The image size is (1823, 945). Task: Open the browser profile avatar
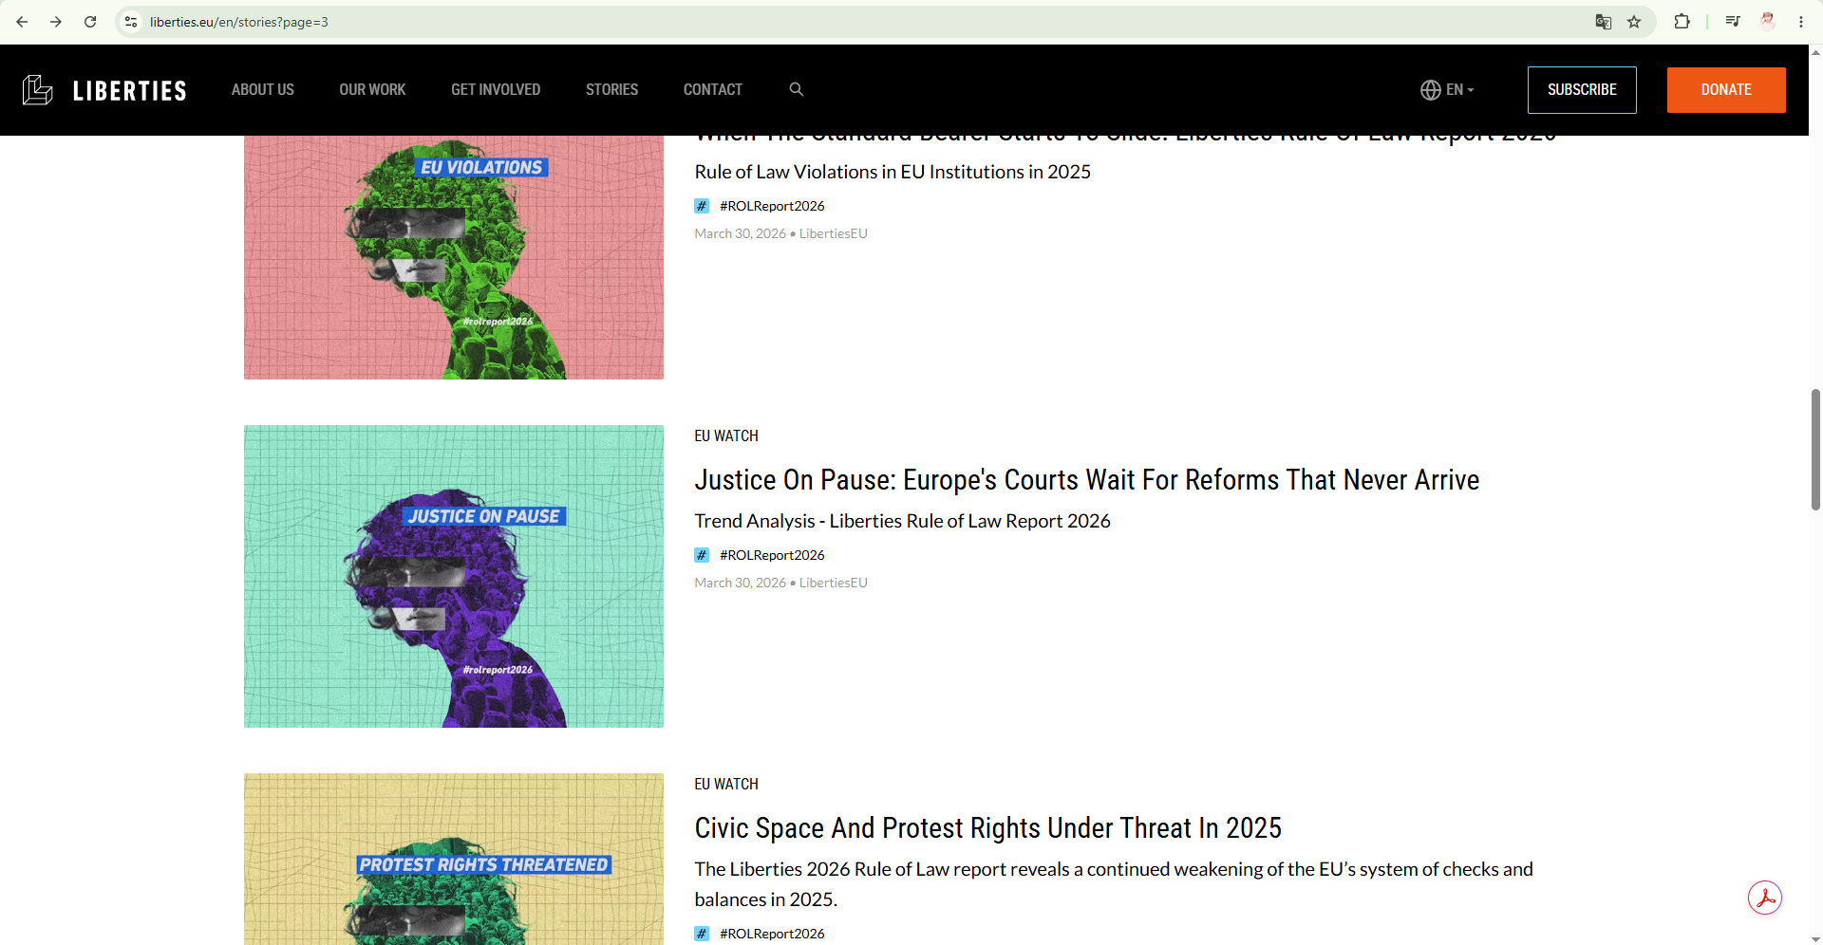coord(1767,22)
